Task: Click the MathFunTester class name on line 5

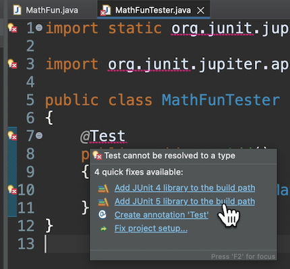Action: 221,100
